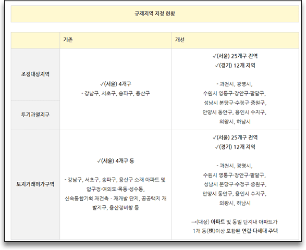Click '✓(서울) 25개구 전역' in 토지거래허가구역 row
Viewport: 306px width, 250px height.
click(x=235, y=137)
